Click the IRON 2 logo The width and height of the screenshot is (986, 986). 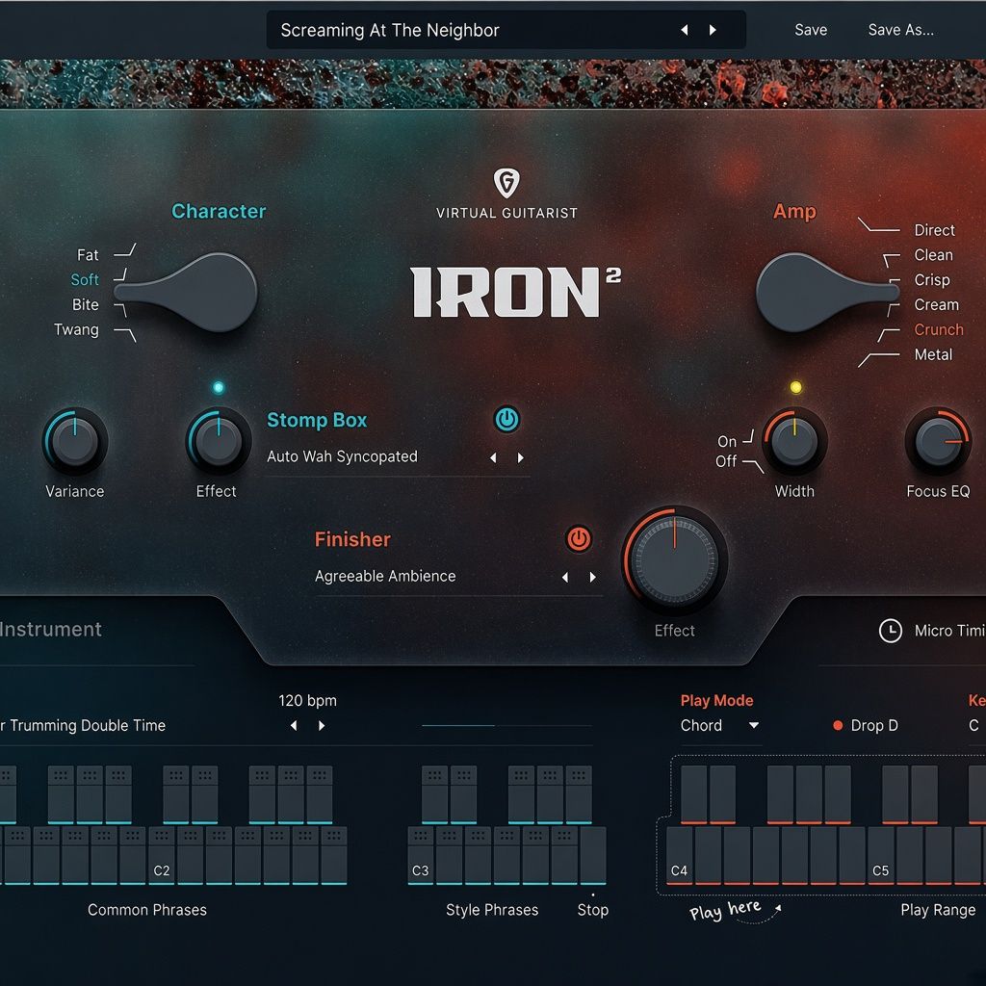click(516, 292)
